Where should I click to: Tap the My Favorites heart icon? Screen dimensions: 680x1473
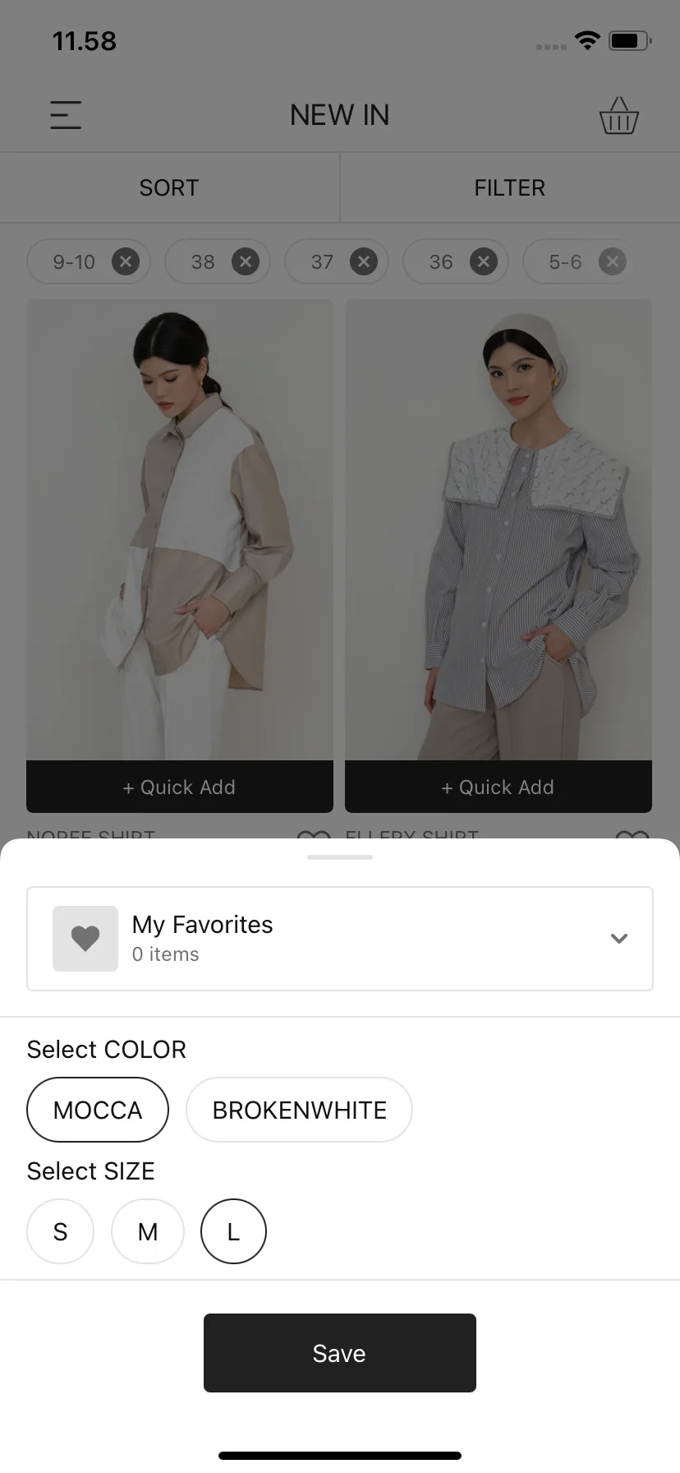(x=85, y=939)
